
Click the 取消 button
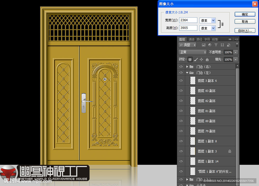click(245, 22)
